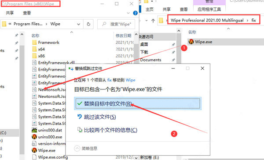Click Wipe breadcrumb in Wipe window address bar

(x=55, y=24)
